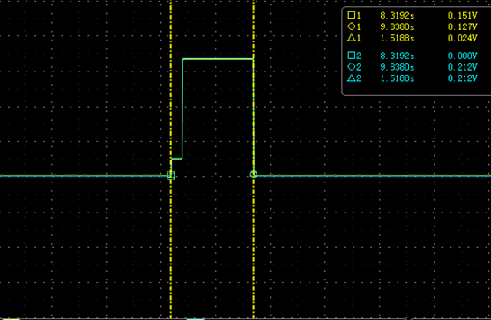The image size is (491, 320).
Task: Select the cyan diamond cursor 2 icon
Action: [352, 67]
